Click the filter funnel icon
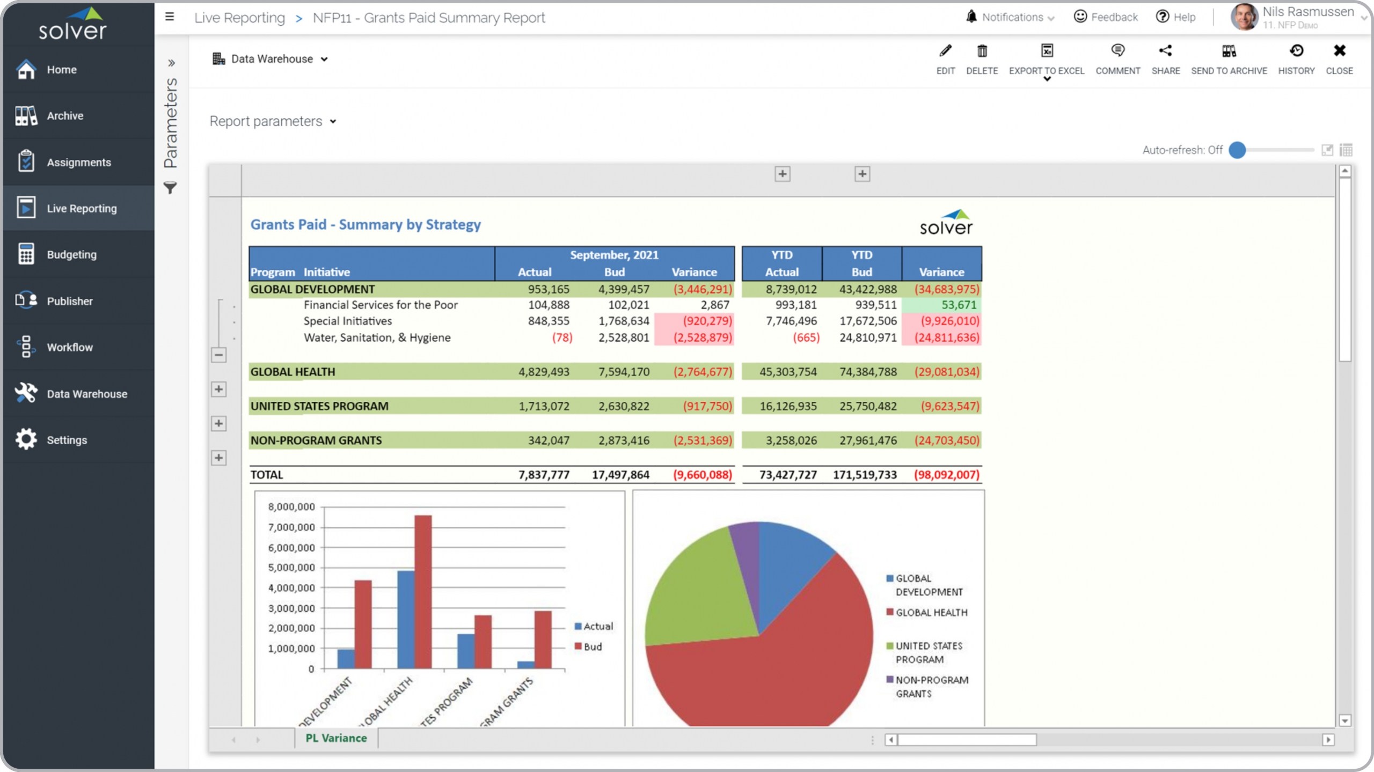 170,188
